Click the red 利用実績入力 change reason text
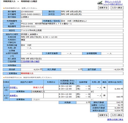This screenshot has width=128, height=123. pos(27,73)
